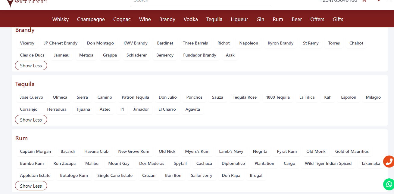Select the Jose Cuervo tequila tag
Image resolution: width=394 pixels, height=194 pixels.
coord(32,97)
